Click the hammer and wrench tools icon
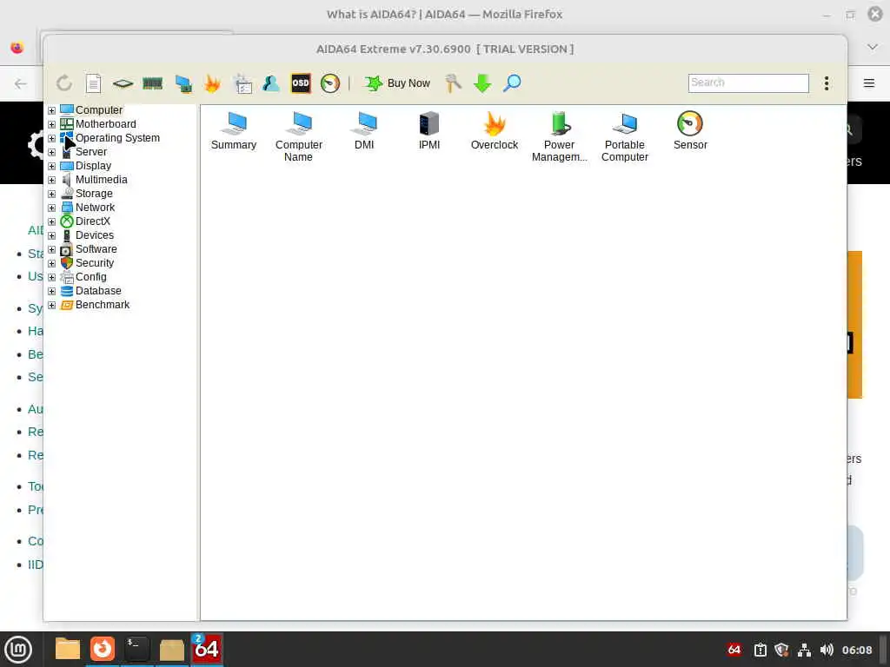 pos(453,83)
